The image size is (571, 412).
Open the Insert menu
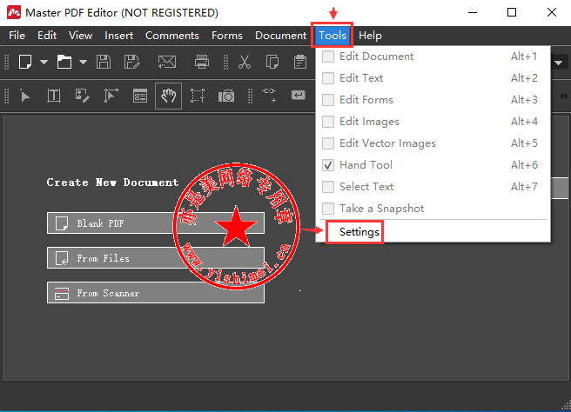(118, 36)
